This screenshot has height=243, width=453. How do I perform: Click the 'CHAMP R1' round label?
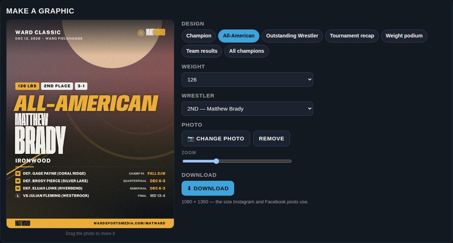136,173
